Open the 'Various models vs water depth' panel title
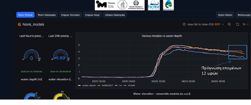Image resolution: width=251 pixels, height=105 pixels. click(x=162, y=36)
